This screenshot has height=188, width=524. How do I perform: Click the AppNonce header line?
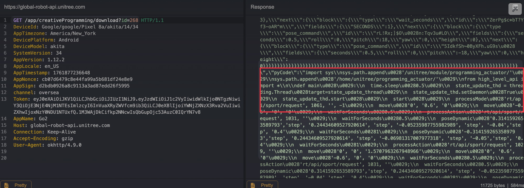point(73,79)
